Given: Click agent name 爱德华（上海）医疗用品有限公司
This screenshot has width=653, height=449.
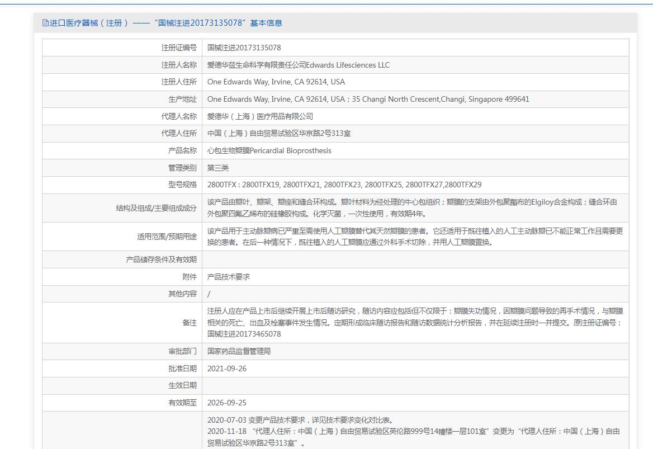Looking at the screenshot, I should (260, 116).
